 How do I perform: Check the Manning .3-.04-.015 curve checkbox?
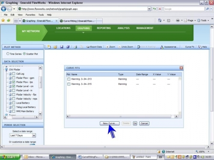pyautogui.click(x=69, y=84)
